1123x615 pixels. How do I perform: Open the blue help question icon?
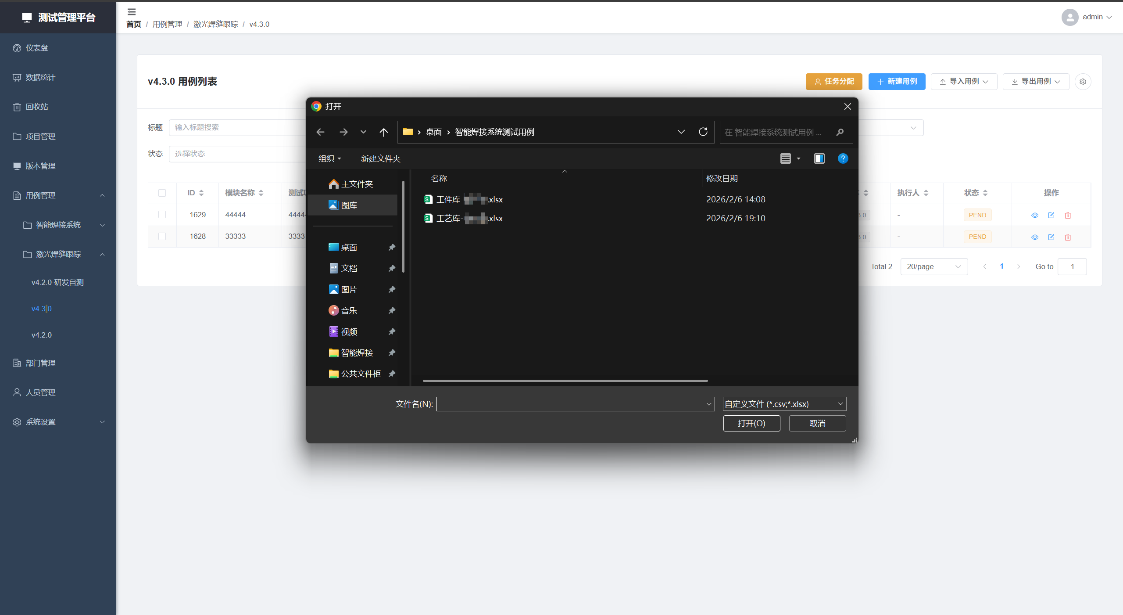(x=843, y=158)
